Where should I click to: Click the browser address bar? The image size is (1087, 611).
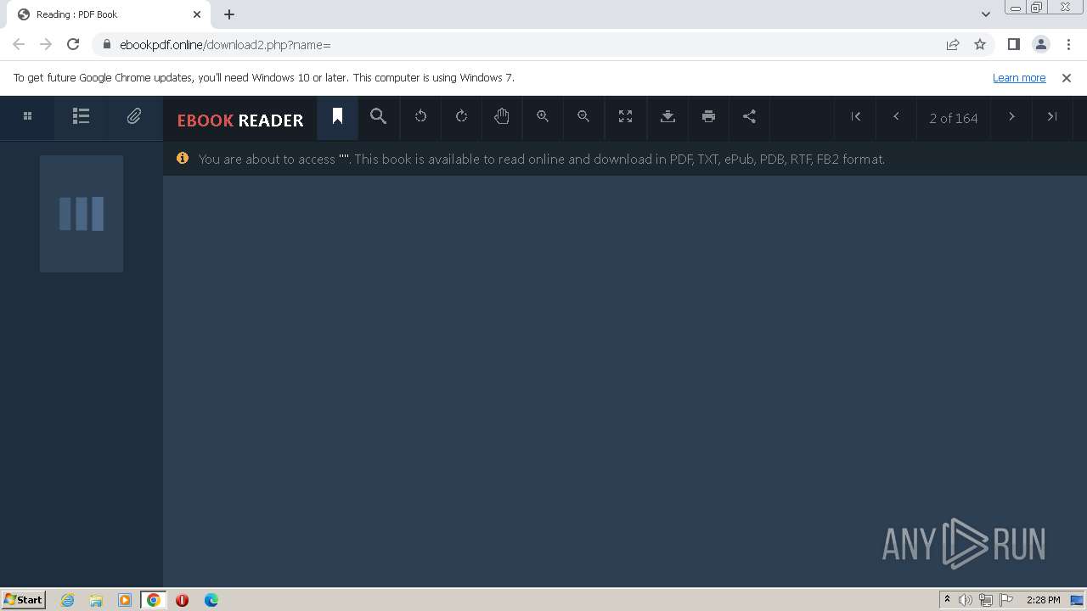click(518, 44)
